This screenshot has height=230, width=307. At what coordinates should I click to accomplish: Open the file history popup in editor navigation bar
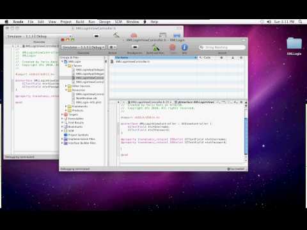150,102
